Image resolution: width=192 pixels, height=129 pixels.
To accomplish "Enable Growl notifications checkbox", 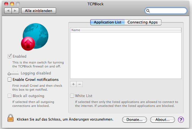I will (x=10, y=79).
